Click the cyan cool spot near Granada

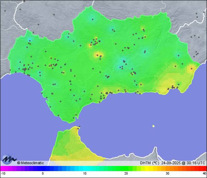[x=123, y=62]
